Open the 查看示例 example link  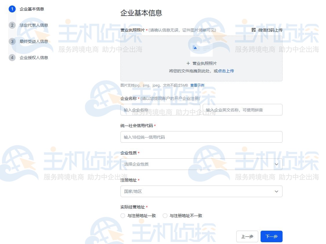point(197,85)
